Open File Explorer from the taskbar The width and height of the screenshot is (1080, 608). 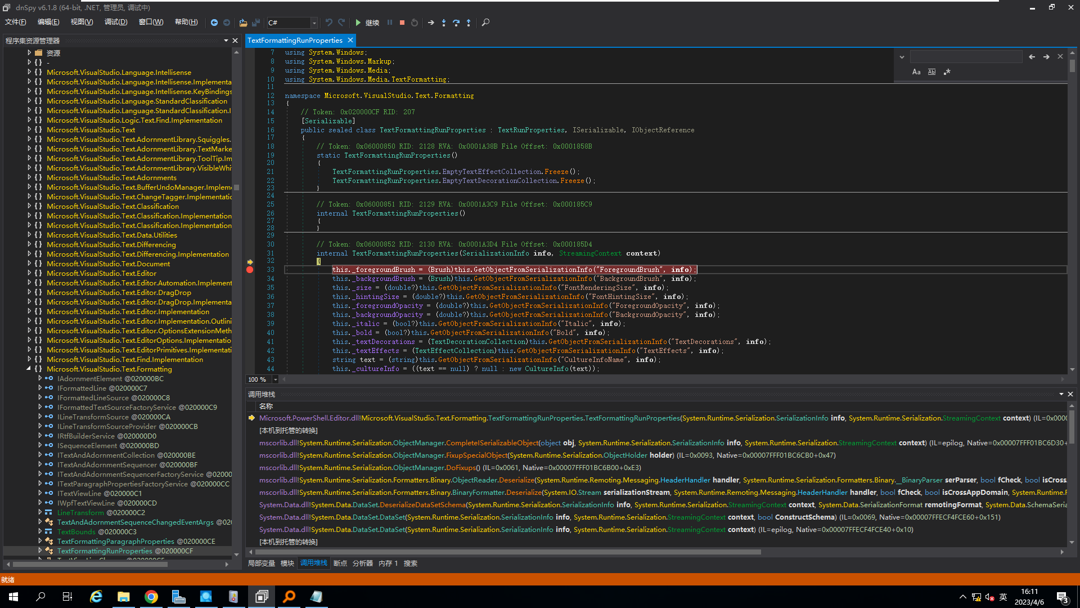coord(124,597)
